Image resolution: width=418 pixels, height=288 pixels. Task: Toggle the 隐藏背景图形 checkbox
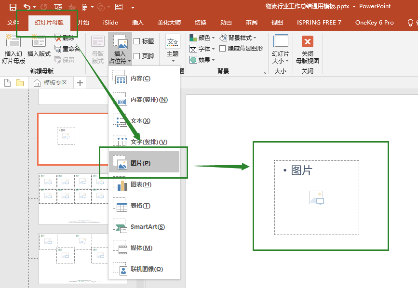[x=221, y=49]
